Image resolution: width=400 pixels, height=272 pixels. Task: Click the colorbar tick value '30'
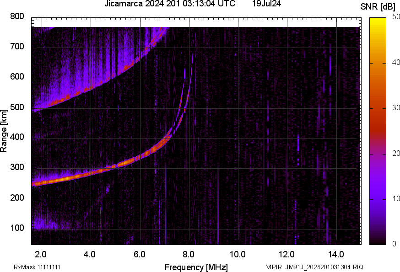(396, 107)
